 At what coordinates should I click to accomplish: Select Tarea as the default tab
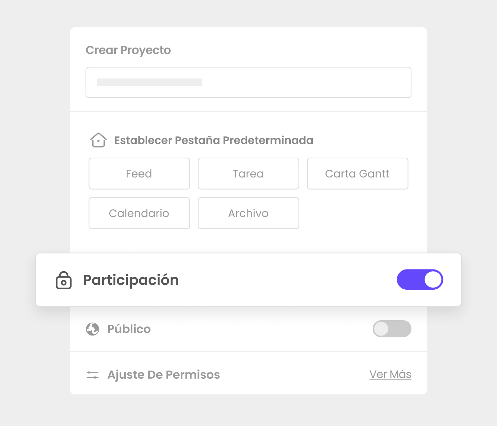coord(248,174)
